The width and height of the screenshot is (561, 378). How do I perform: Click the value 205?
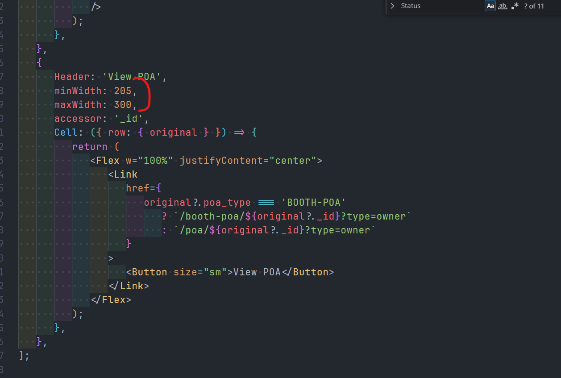tap(123, 91)
